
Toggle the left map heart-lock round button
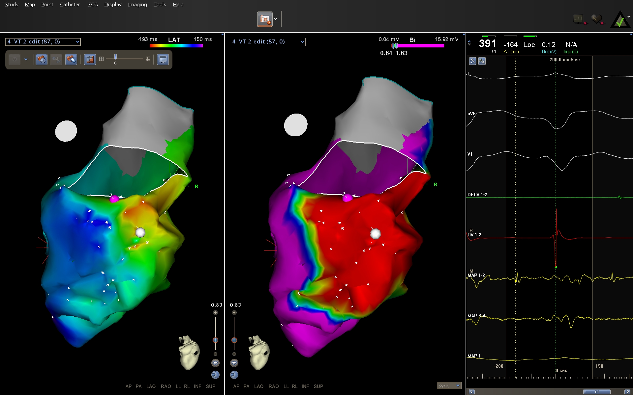pos(215,363)
